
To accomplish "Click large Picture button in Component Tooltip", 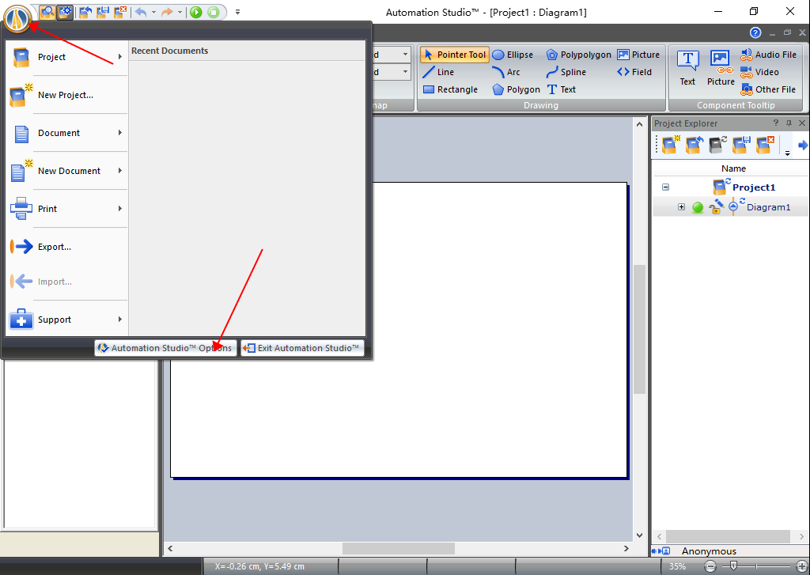I will tap(721, 68).
